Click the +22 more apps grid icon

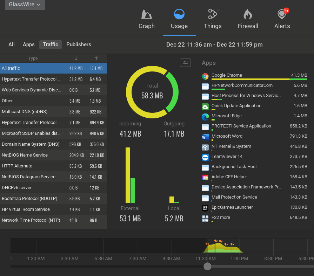coord(205,219)
